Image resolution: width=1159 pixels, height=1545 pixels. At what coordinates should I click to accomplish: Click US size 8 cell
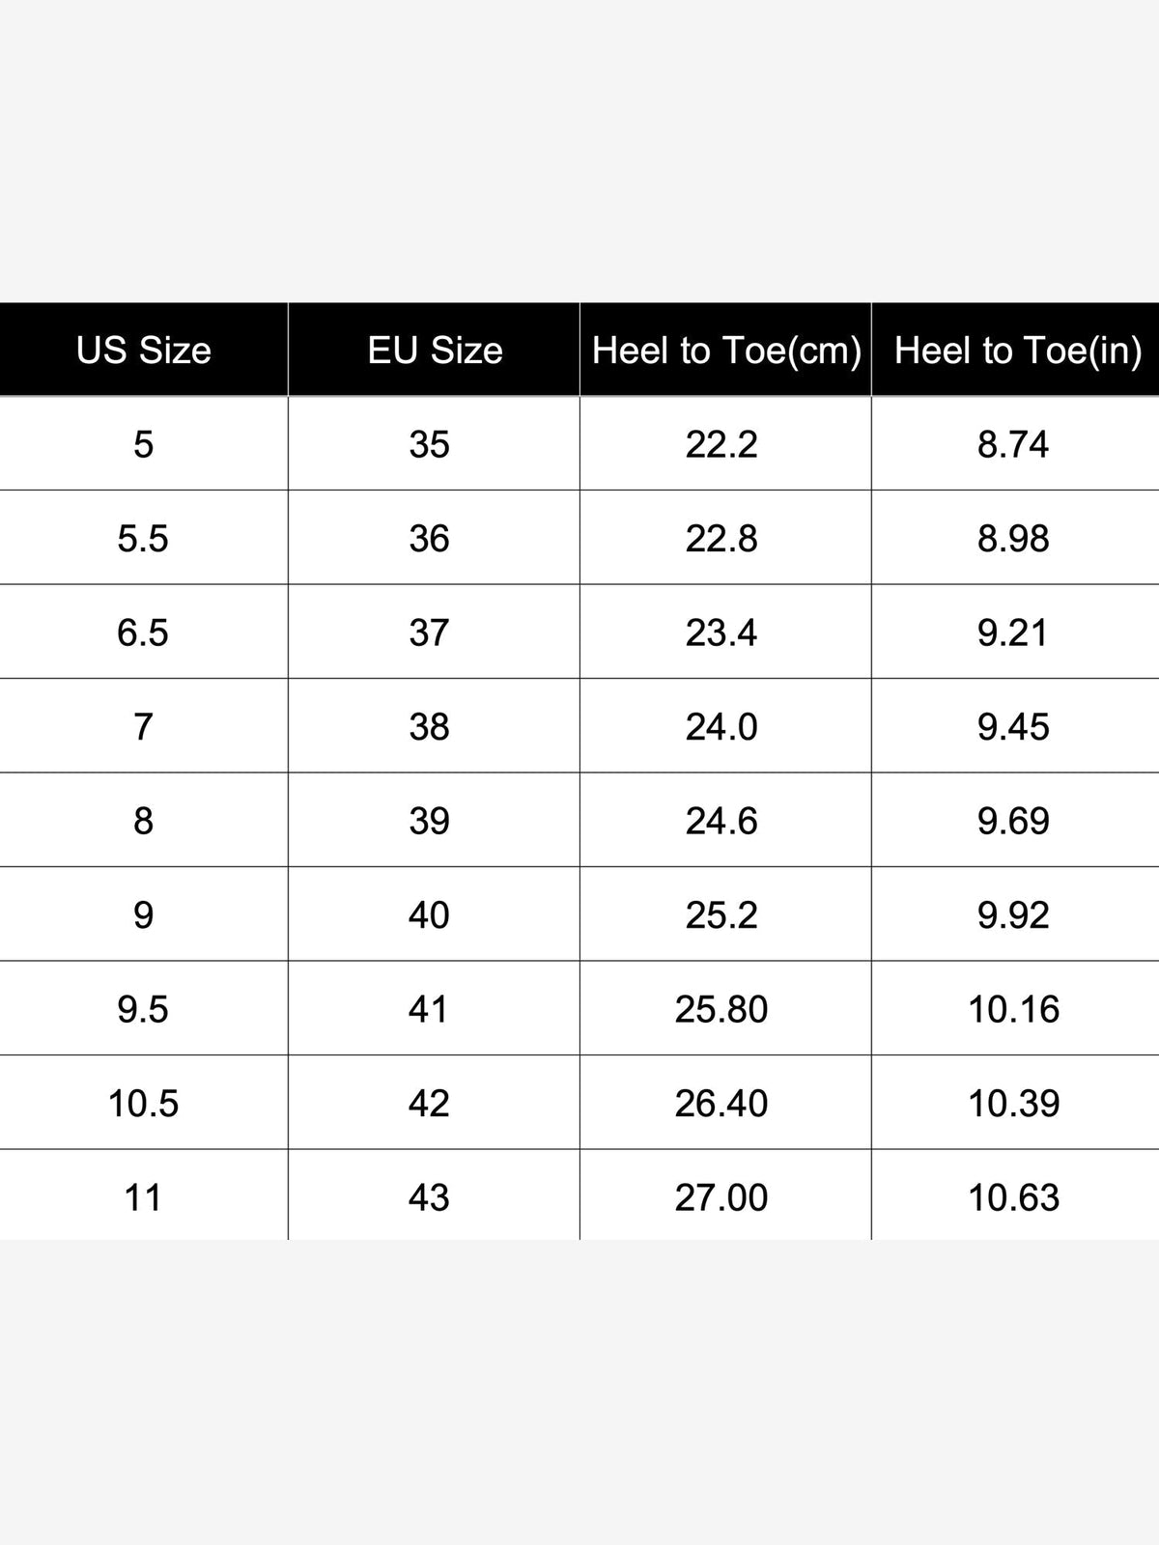(x=144, y=821)
